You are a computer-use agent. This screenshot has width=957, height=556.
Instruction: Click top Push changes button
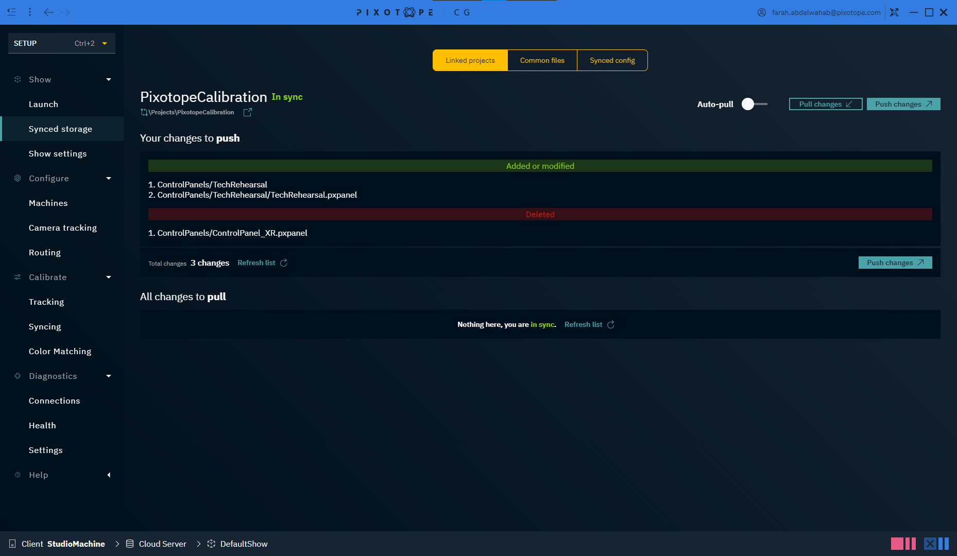tap(903, 104)
